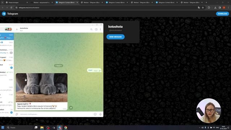Open the Telegram icon on the taskbar
This screenshot has width=231, height=130.
pos(60,127)
